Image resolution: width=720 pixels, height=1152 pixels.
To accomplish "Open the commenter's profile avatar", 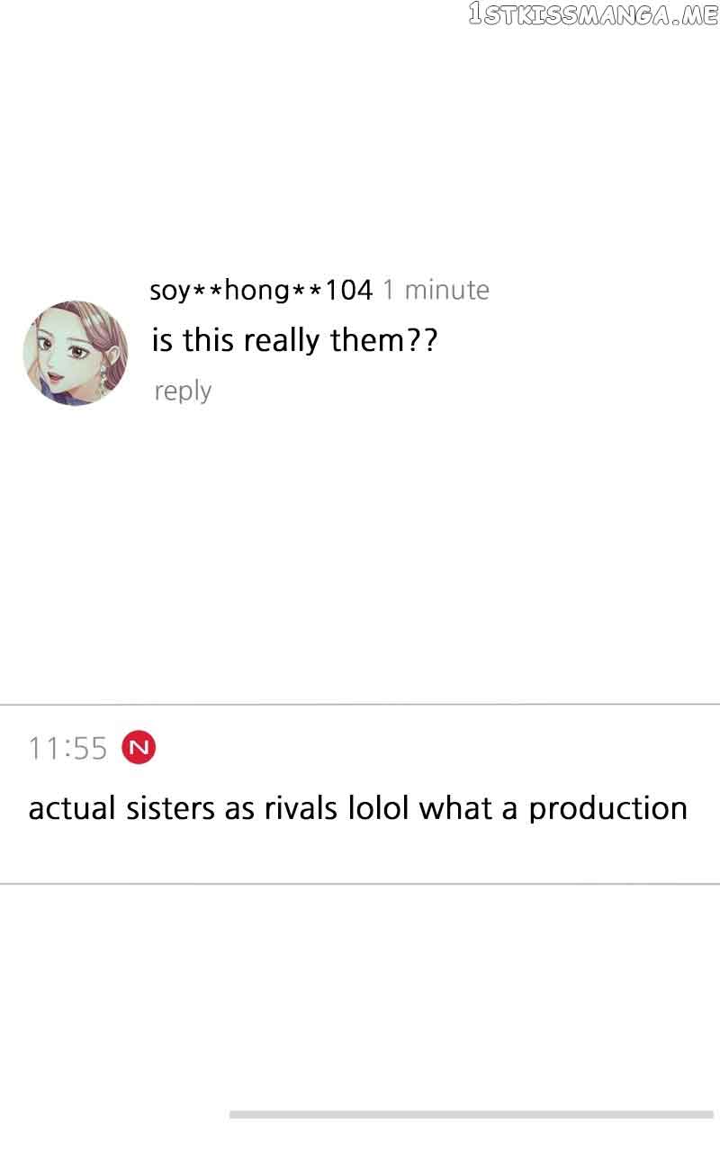I will 76,353.
